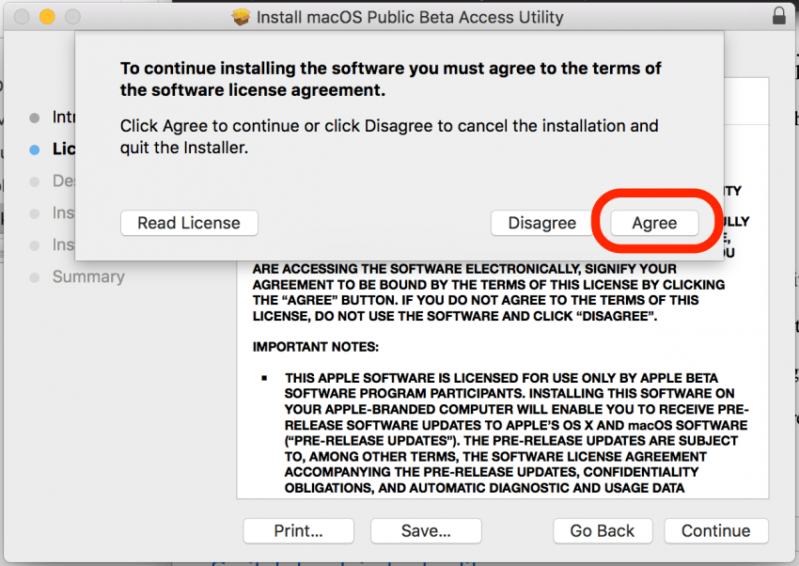Viewport: 799px width, 566px height.
Task: Select the License step in the sidebar
Action: [58, 149]
